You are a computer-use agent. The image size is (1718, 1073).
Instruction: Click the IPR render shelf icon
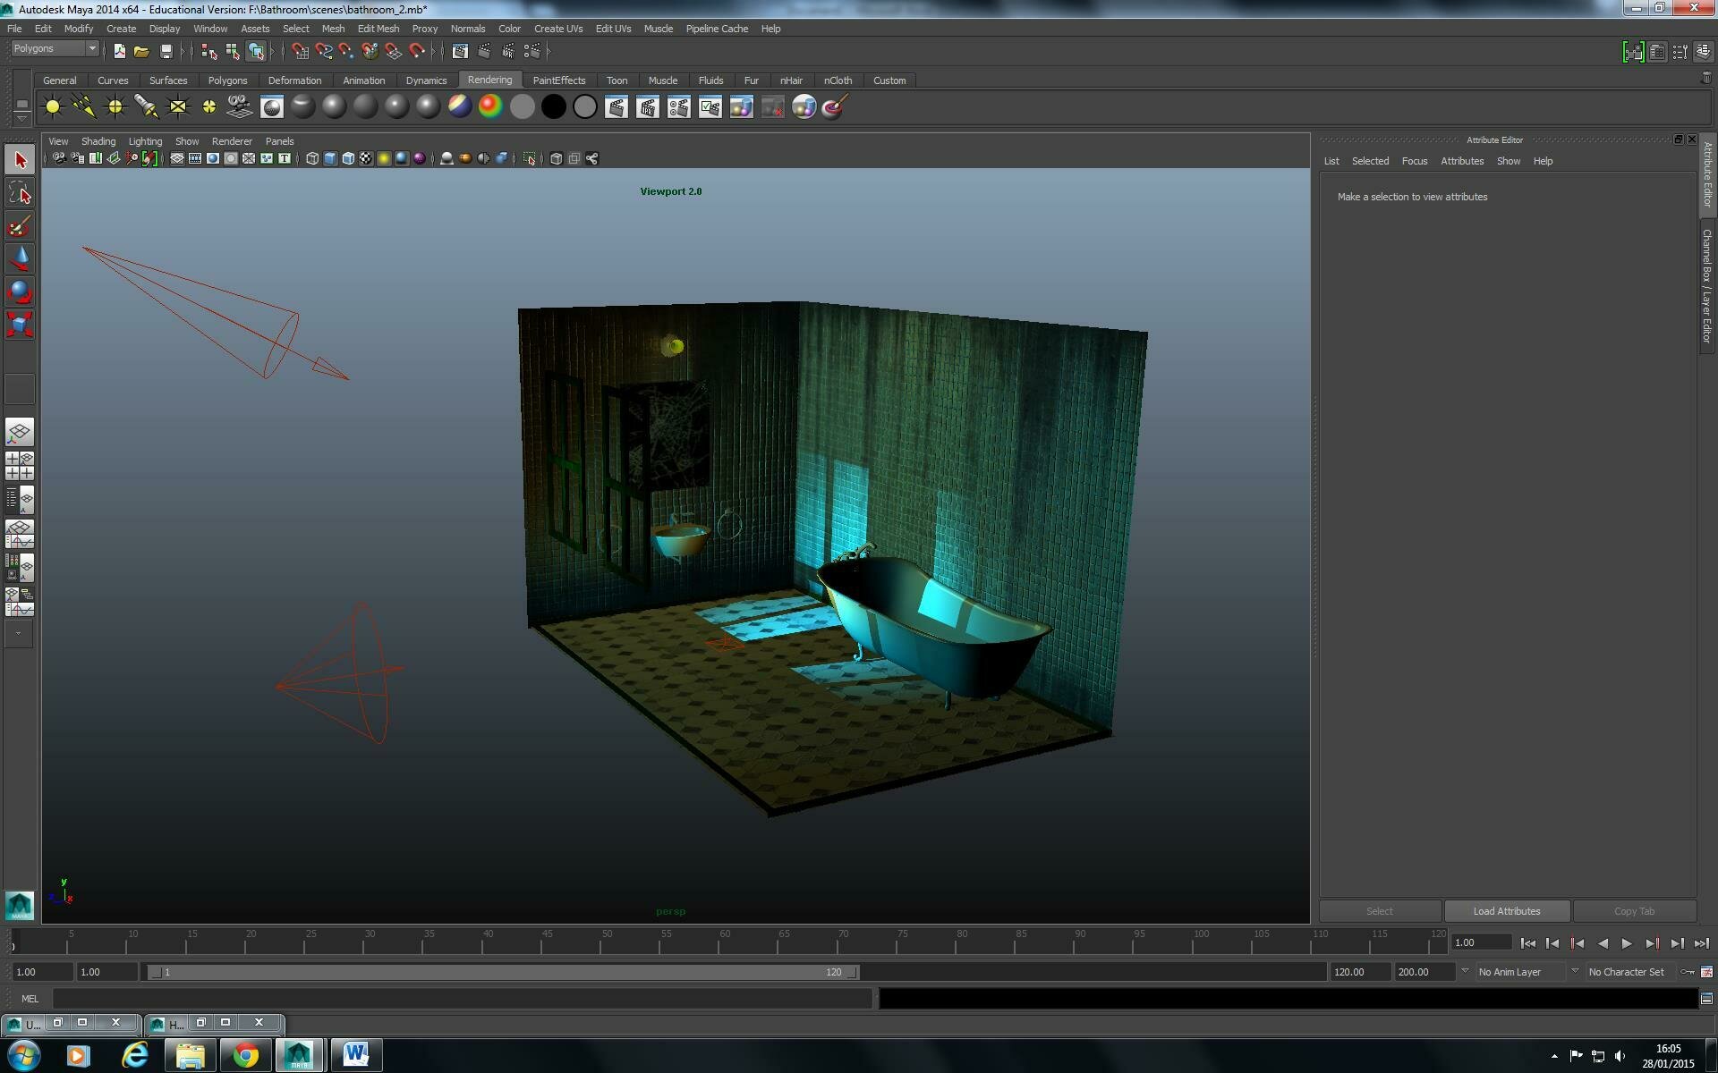tap(648, 107)
